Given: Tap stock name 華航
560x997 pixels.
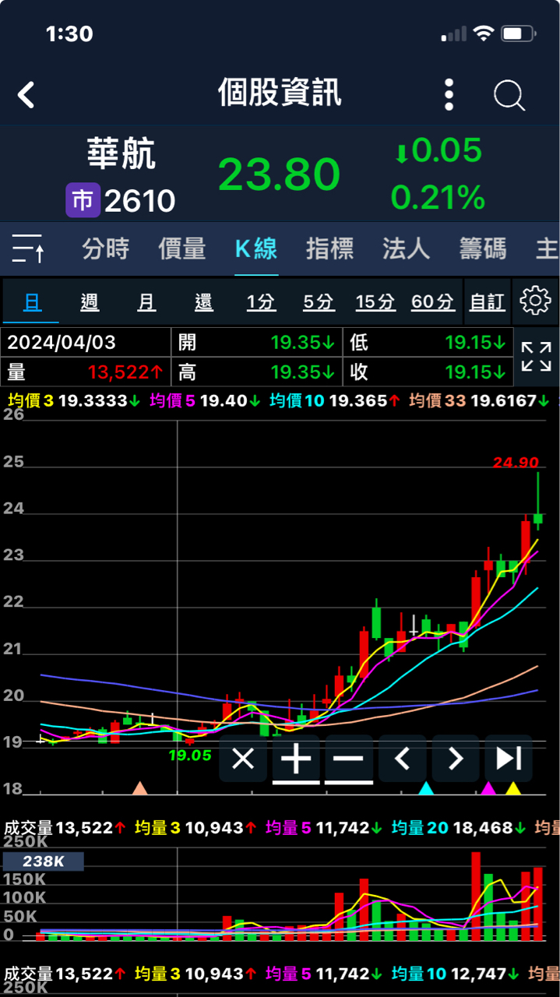Looking at the screenshot, I should click(x=122, y=153).
